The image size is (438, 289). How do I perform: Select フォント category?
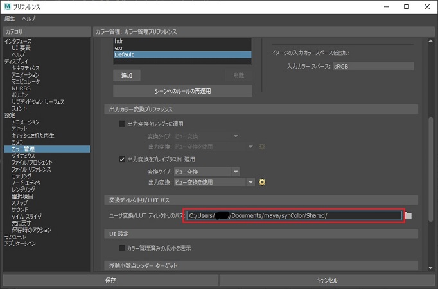click(19, 108)
